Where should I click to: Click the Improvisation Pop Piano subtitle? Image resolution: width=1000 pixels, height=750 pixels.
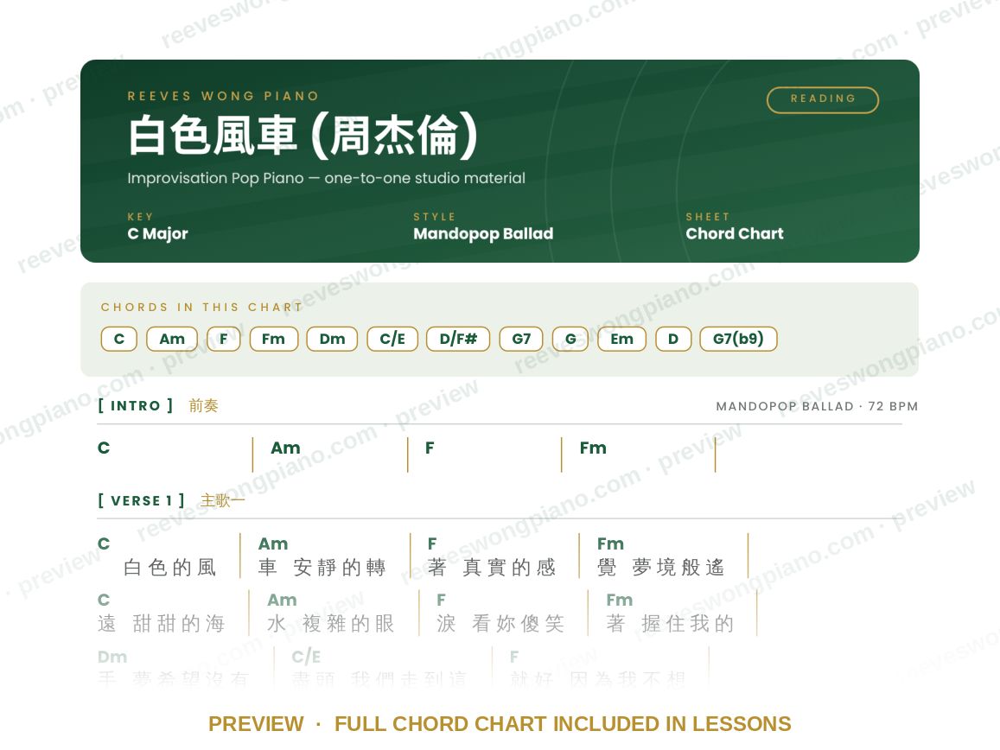[x=326, y=178]
